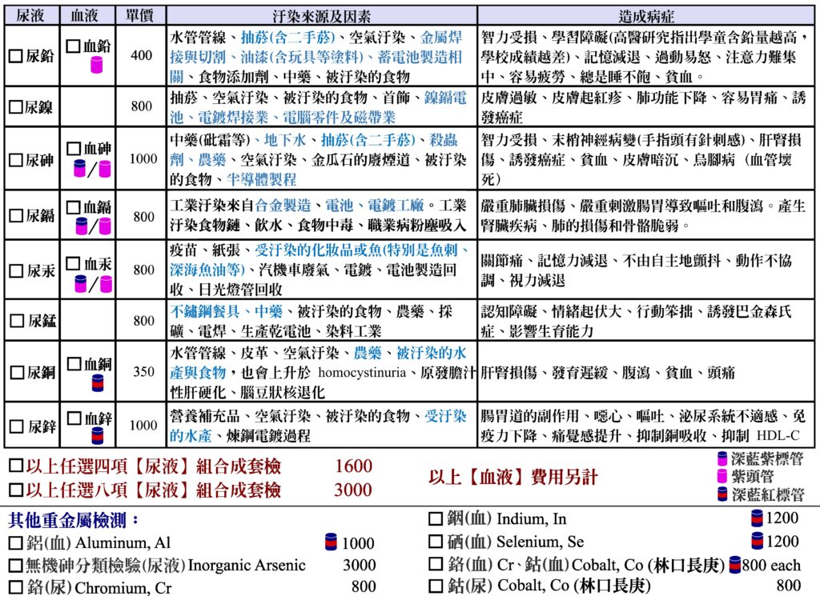Click the dark blue-purple tube icon under 血鎘

81,226
